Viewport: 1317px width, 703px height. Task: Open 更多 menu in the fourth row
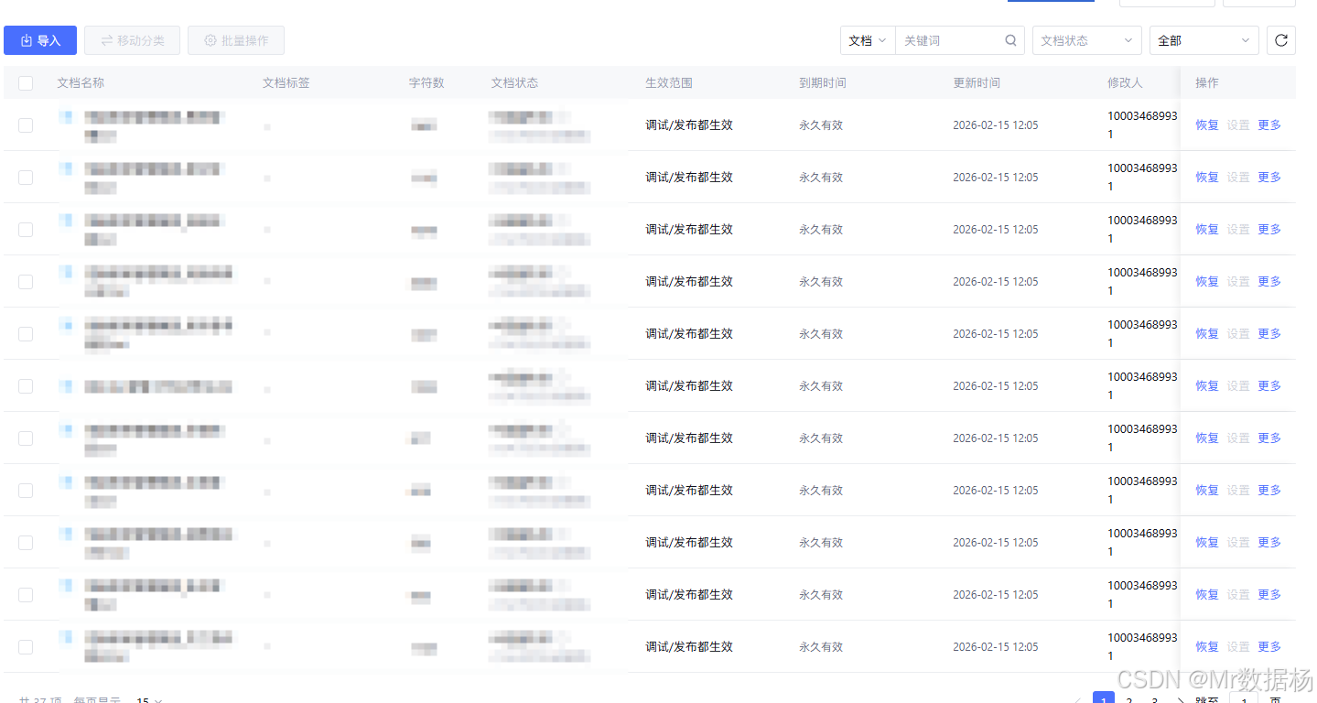(1269, 282)
